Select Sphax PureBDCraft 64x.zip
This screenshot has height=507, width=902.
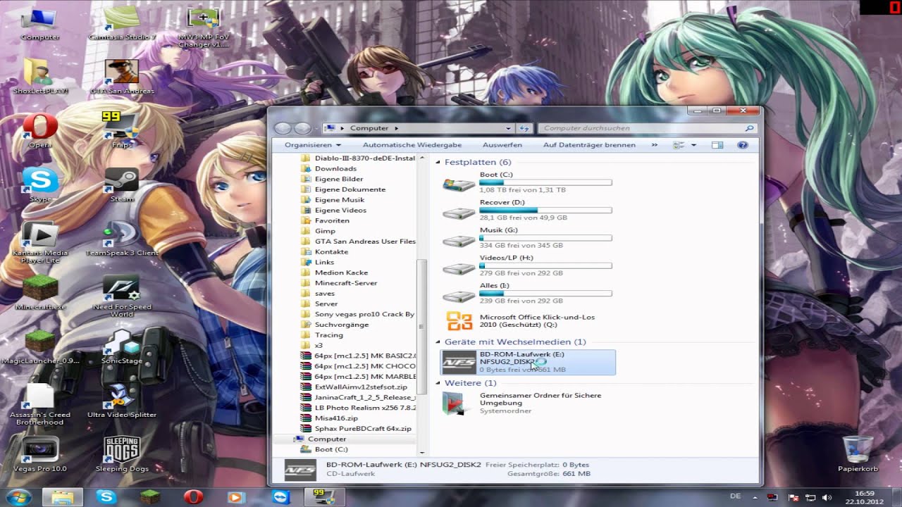click(x=363, y=428)
